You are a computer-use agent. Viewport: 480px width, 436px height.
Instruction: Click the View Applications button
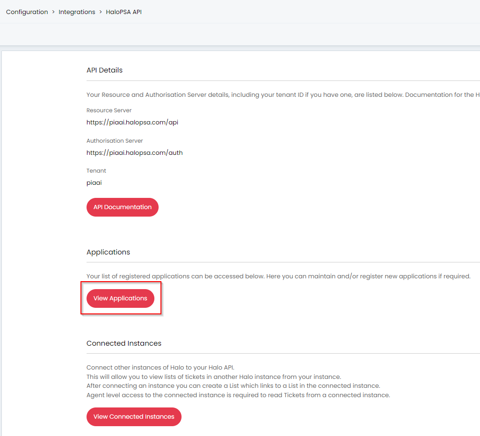click(120, 298)
